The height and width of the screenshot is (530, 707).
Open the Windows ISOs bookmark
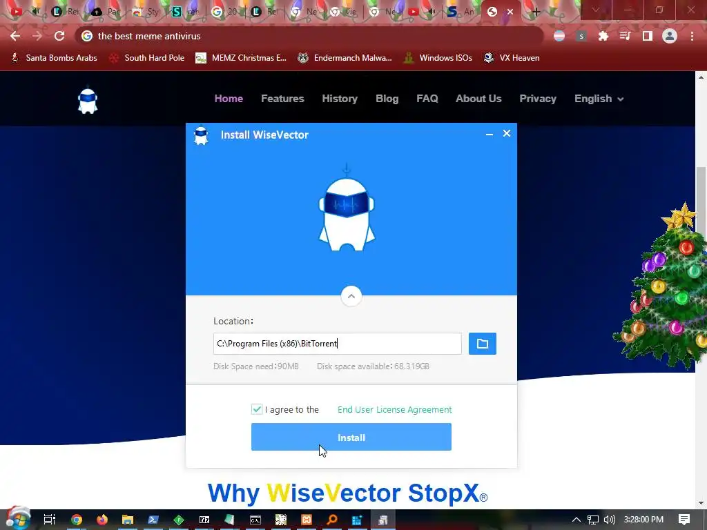[x=438, y=58]
